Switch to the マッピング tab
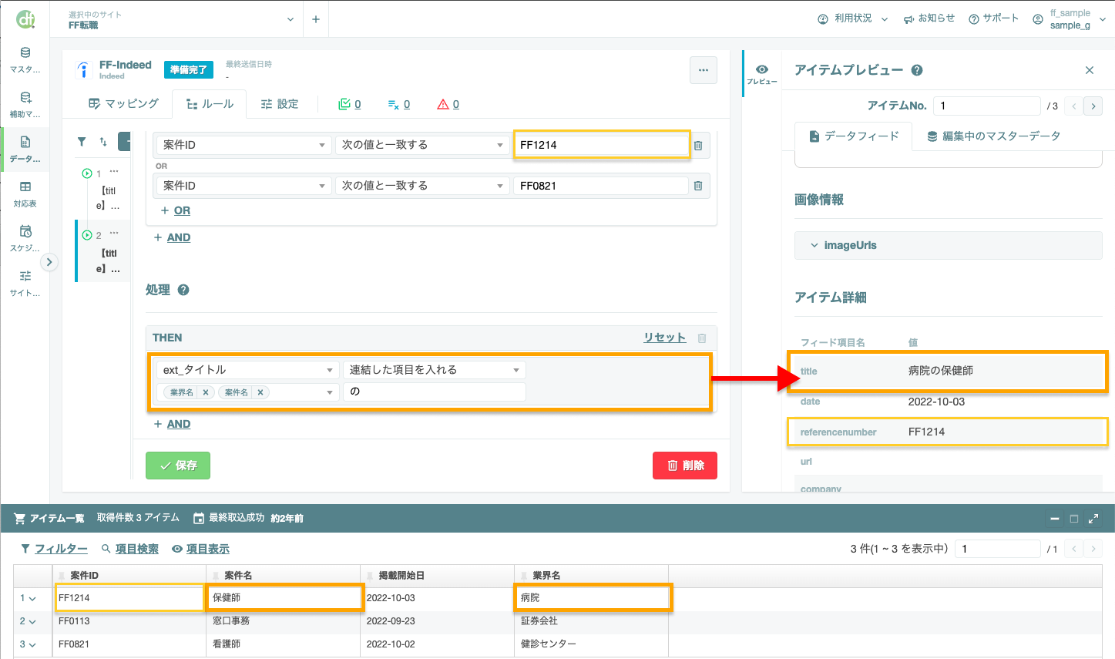The width and height of the screenshot is (1115, 659). pyautogui.click(x=123, y=104)
